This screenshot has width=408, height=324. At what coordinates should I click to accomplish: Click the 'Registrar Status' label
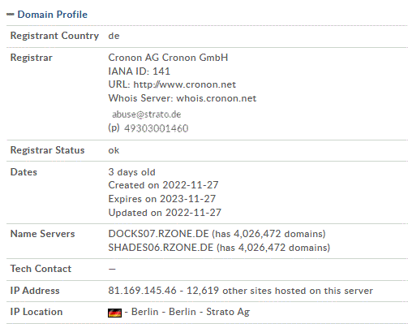47,150
